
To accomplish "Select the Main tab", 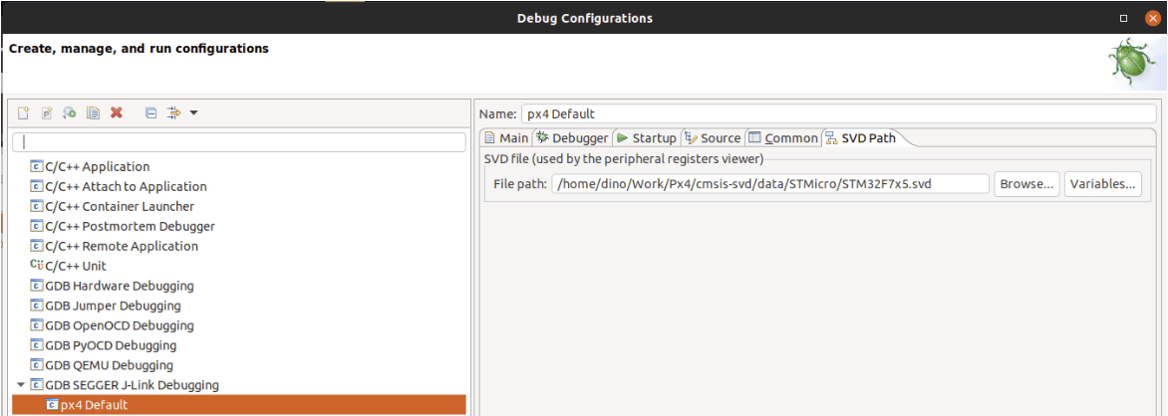I will click(x=506, y=138).
